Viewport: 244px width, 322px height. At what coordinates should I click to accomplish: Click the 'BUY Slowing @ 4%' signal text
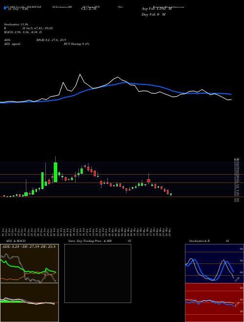click(x=77, y=44)
